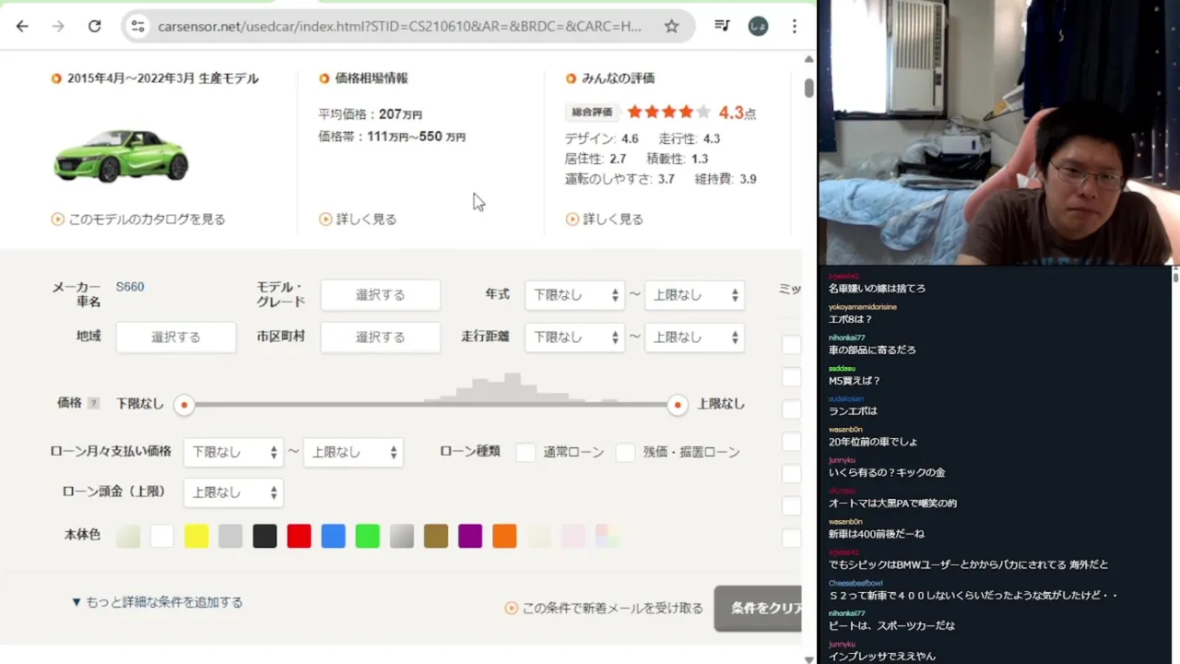Check 残価・据置ローン checkbox
1180x664 pixels.
pos(626,452)
